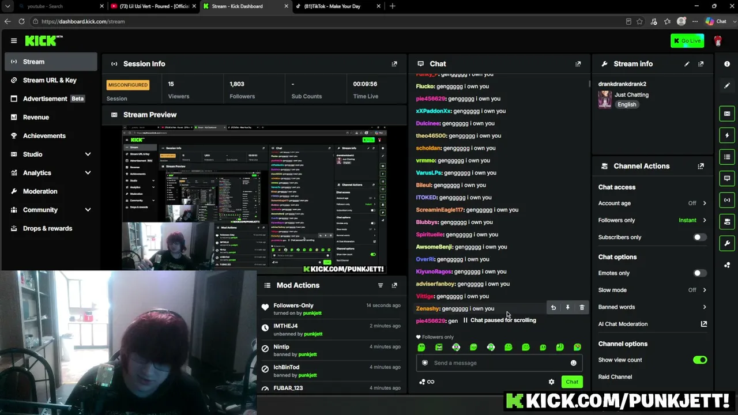Pop out the Session Info panel
This screenshot has width=738, height=415.
coord(394,64)
